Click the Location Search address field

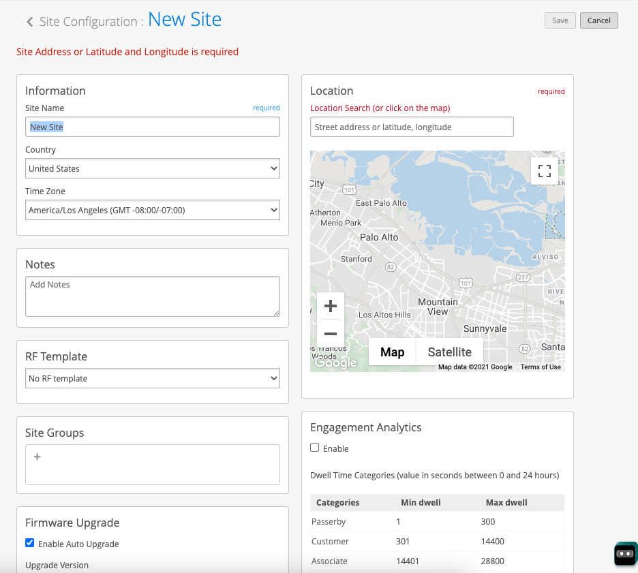(x=411, y=127)
